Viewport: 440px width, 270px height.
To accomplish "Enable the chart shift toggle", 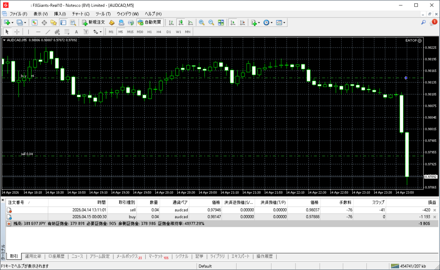I will (242, 22).
